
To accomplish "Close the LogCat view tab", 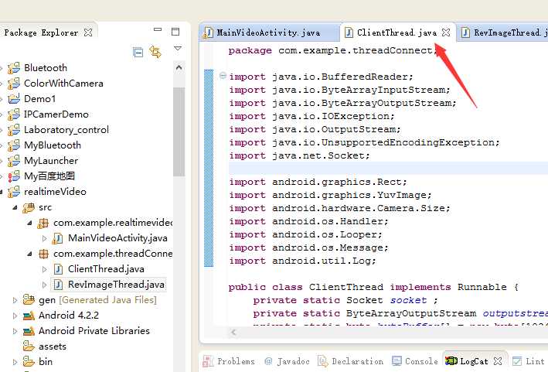I will coord(498,361).
